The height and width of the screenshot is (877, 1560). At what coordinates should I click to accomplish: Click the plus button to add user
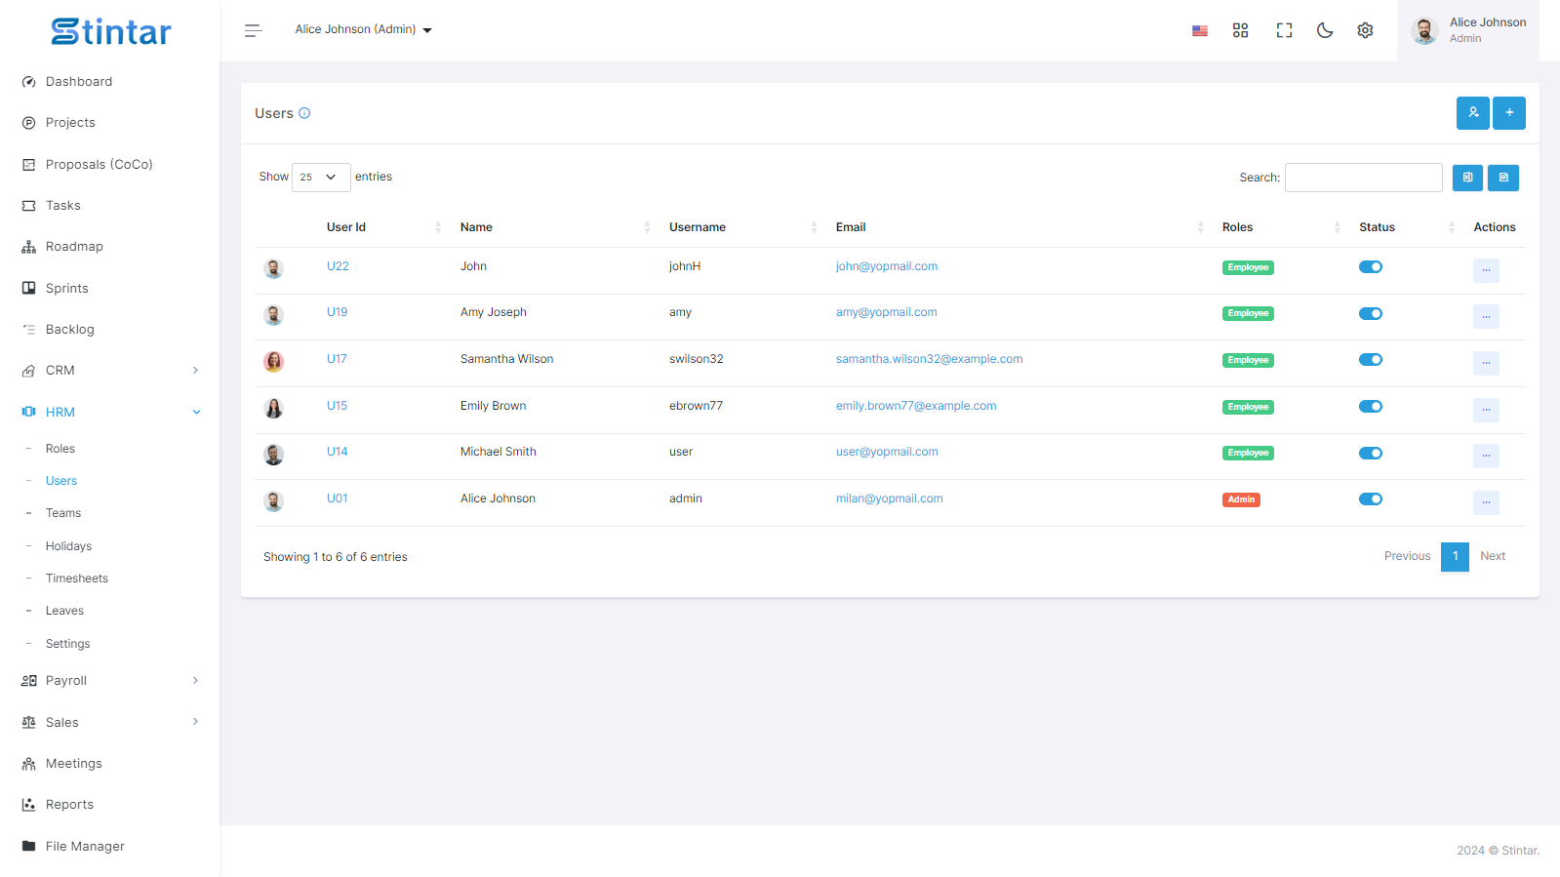1509,113
